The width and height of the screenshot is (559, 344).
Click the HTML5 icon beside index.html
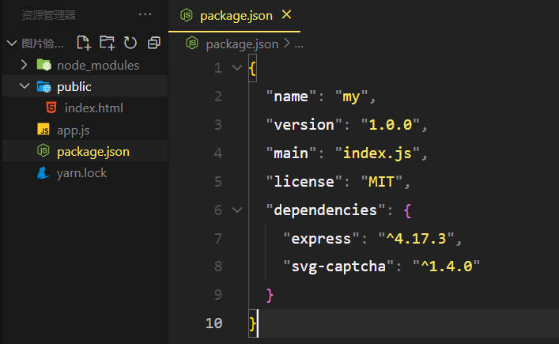[51, 108]
